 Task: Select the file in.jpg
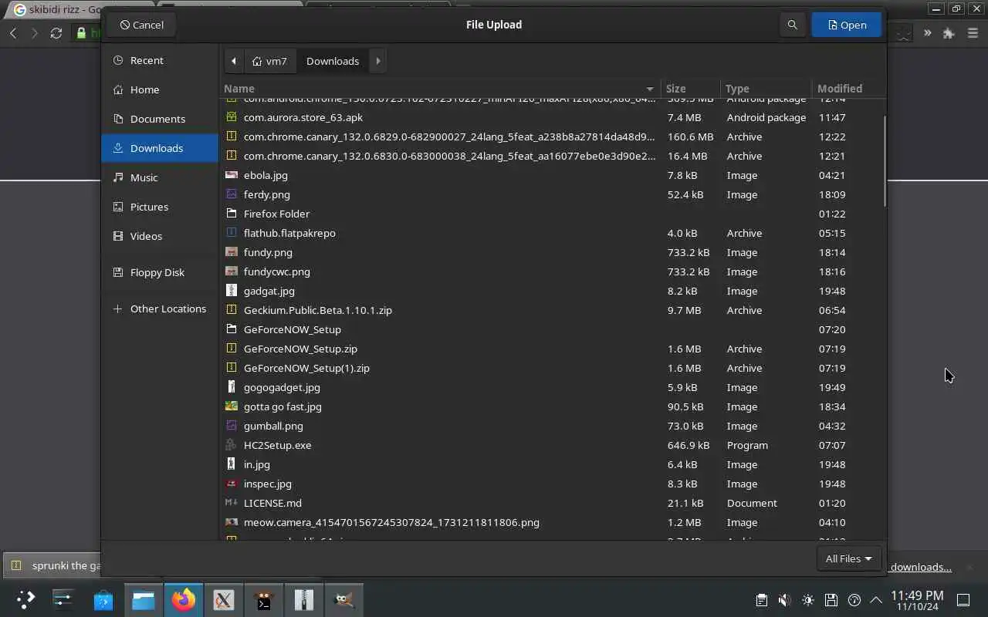coord(552,464)
